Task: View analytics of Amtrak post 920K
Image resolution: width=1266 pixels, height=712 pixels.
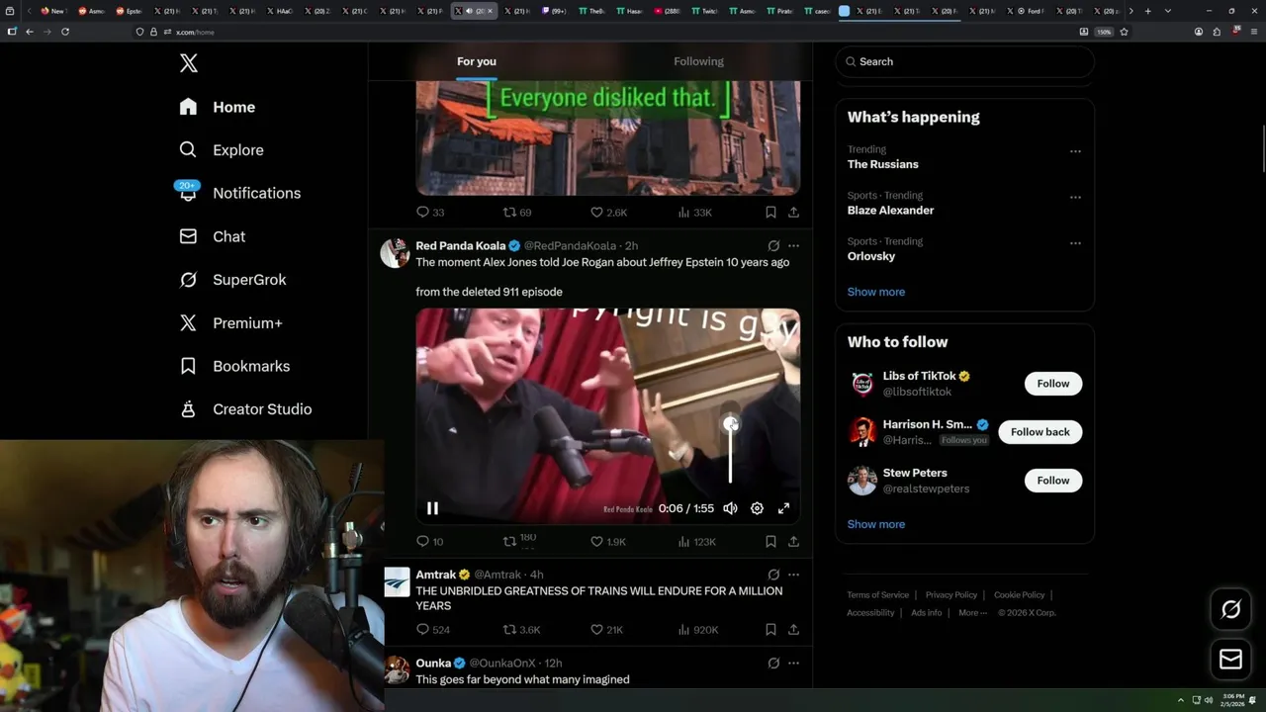Action: pos(697,630)
